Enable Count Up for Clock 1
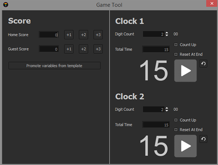Viewport: 218px width, 165px height. 176,45
